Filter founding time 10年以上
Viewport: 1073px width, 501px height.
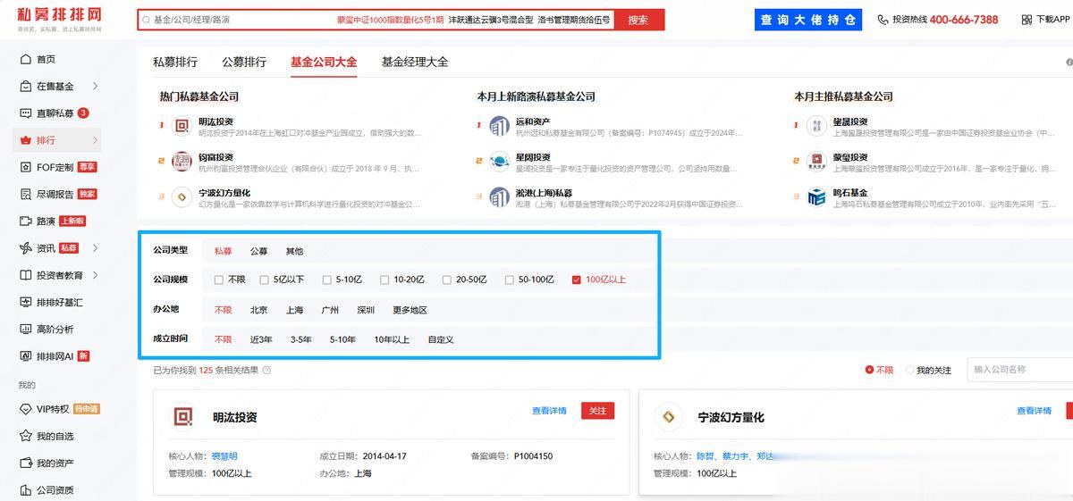[x=392, y=339]
